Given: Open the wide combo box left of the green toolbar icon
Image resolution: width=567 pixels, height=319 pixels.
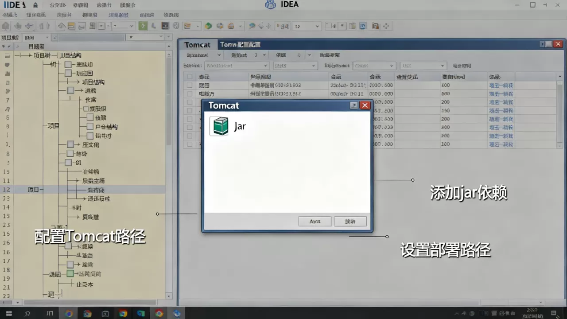Looking at the screenshot, I should (x=123, y=26).
